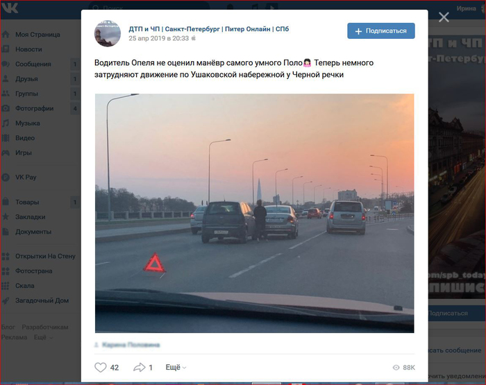
Task: Open Сообщения in the left menu
Action: [33, 64]
